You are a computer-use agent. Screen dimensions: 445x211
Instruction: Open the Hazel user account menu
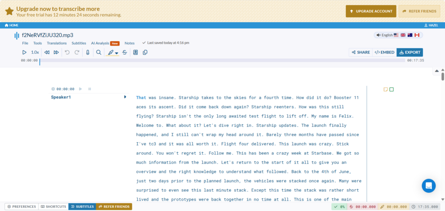point(431,25)
